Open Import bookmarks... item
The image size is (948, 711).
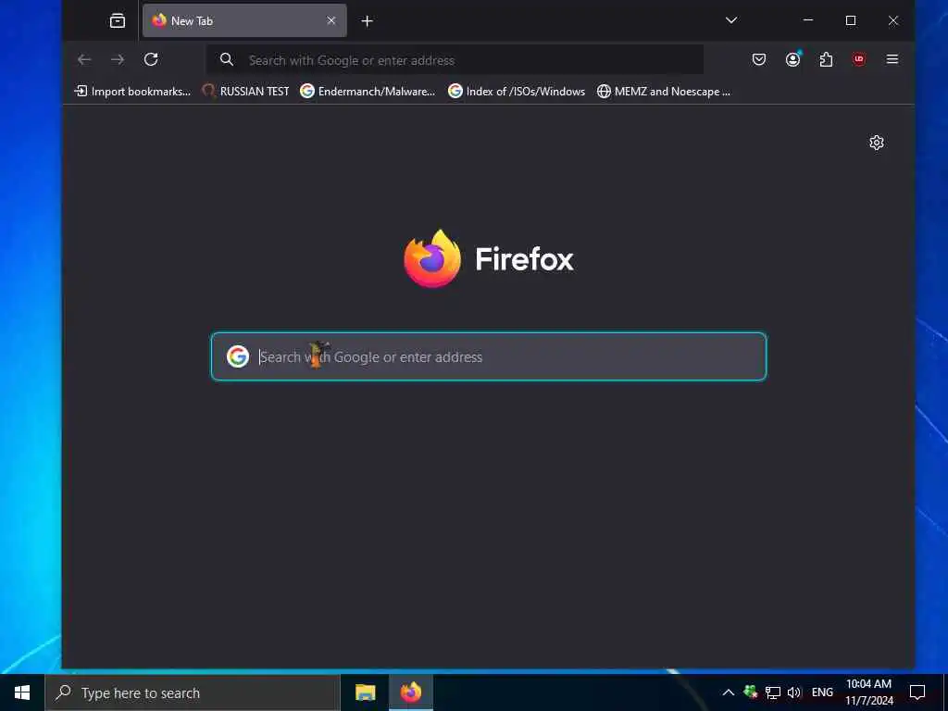(x=132, y=92)
